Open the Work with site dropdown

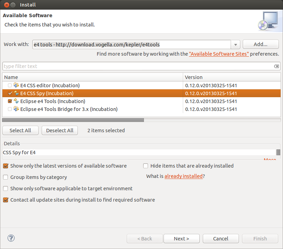coord(235,45)
